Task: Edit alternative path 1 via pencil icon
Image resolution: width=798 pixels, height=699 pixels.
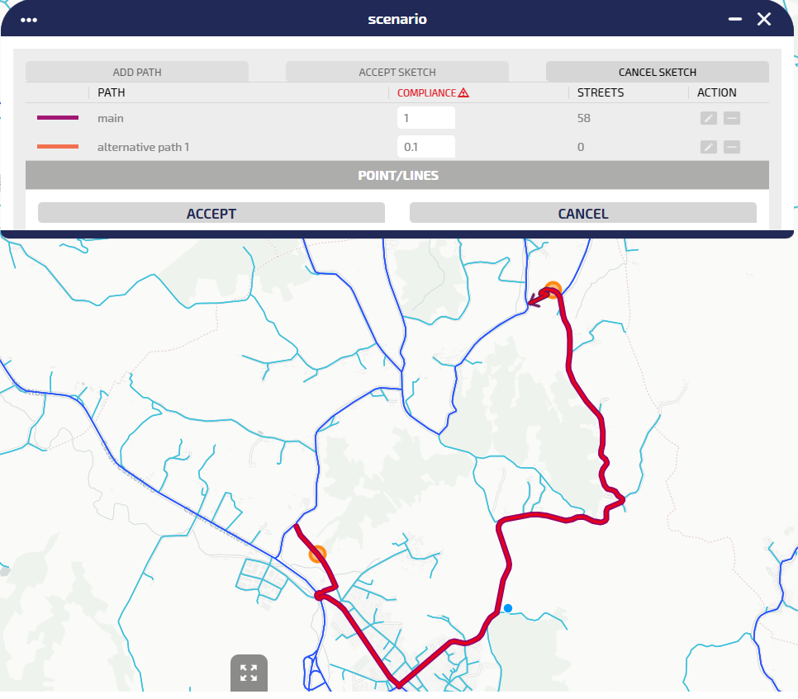Action: (x=708, y=147)
